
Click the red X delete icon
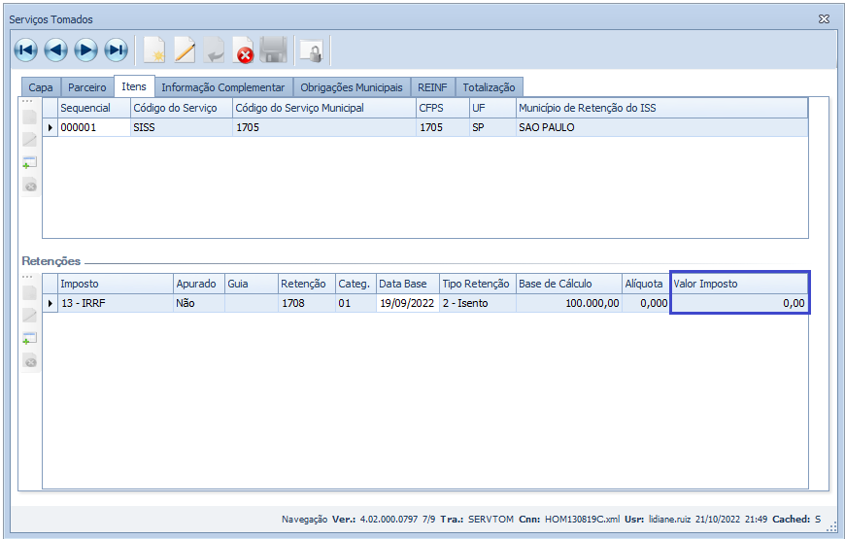pyautogui.click(x=244, y=51)
